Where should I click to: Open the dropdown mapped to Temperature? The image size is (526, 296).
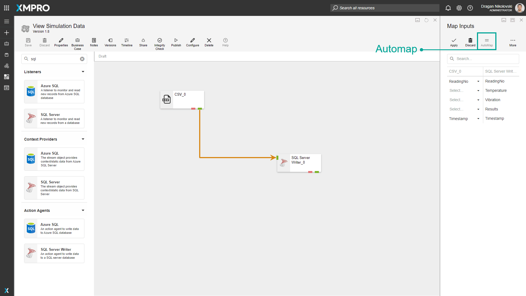tap(478, 91)
